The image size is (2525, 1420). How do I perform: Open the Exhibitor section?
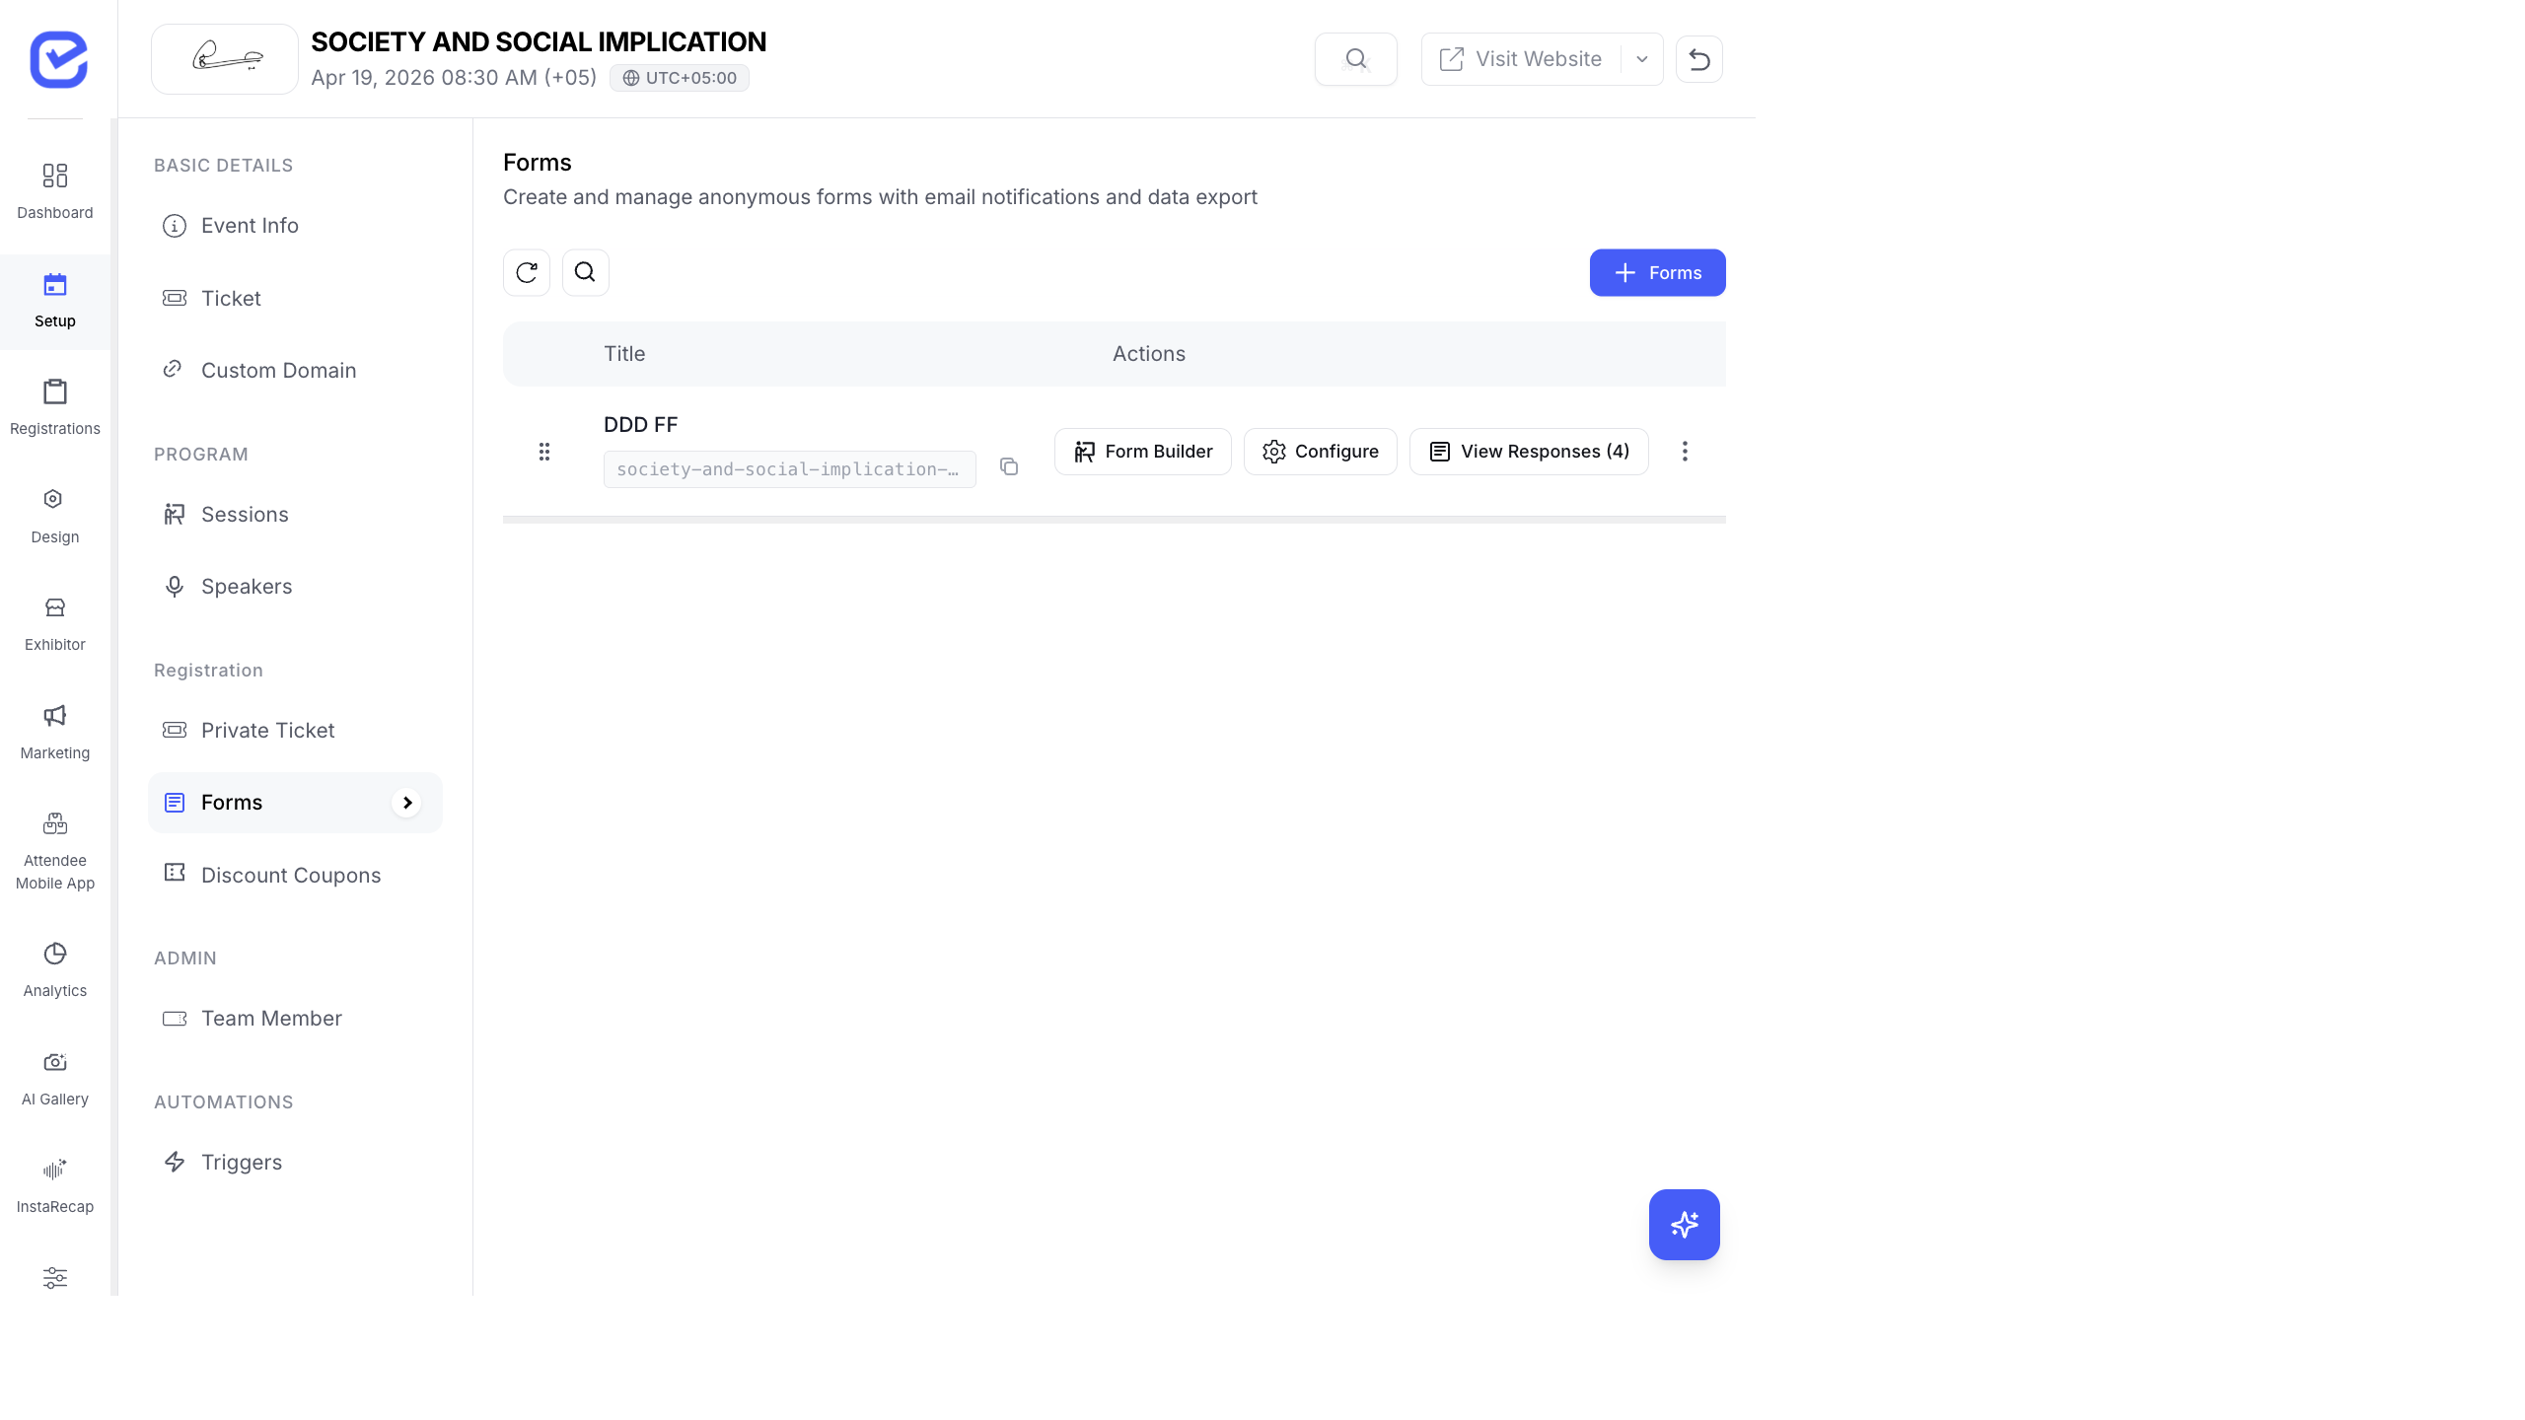tap(54, 622)
